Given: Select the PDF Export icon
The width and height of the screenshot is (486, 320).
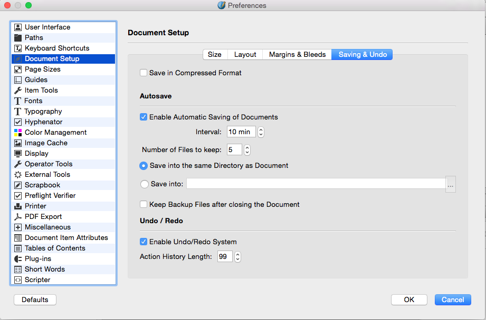Looking at the screenshot, I should tap(18, 217).
